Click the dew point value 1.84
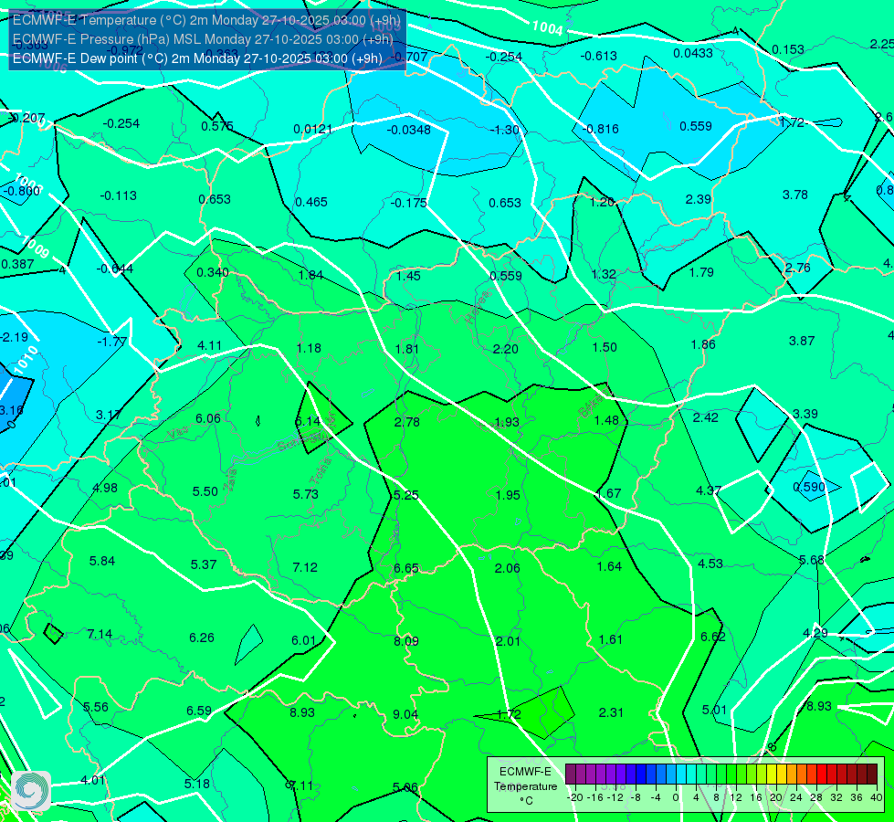This screenshot has height=822, width=894. [x=310, y=275]
